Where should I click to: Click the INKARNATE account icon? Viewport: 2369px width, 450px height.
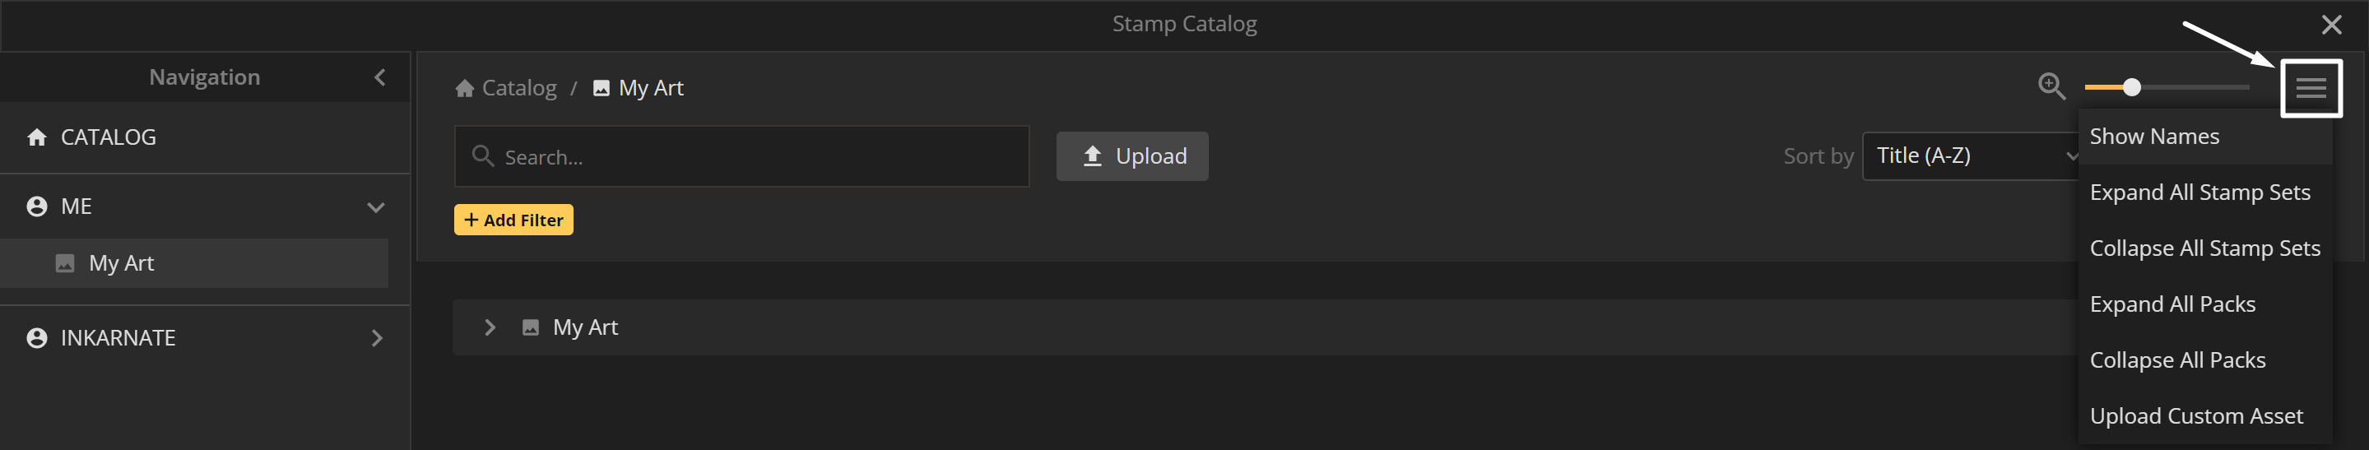coord(37,338)
